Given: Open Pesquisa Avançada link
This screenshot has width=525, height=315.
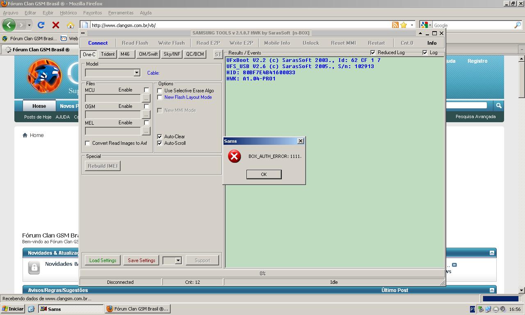Looking at the screenshot, I should pos(475,116).
